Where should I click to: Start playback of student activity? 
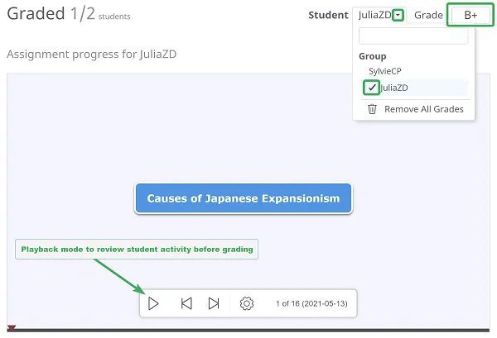coord(153,303)
